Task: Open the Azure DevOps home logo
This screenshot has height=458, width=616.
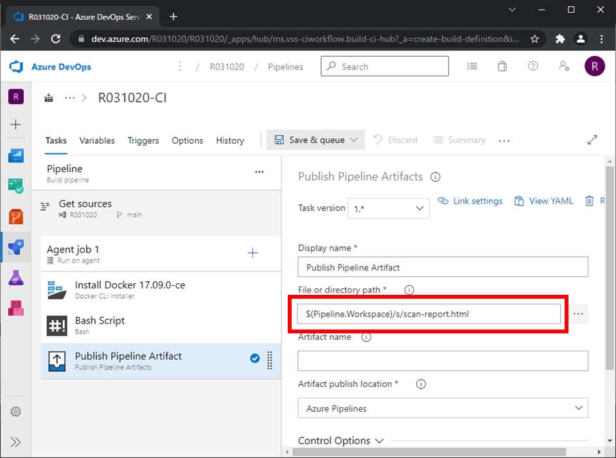Action: [x=17, y=66]
